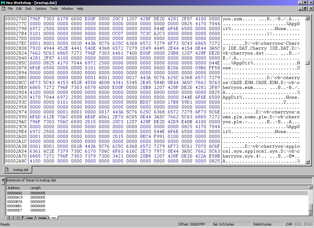This screenshot has height=228, width=314.
Task: Click ASCII text 'oma.ple.noma.ple.D:\vb\cherr'
Action: [x=261, y=117]
